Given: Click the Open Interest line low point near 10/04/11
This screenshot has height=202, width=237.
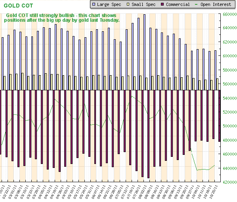Looking at the screenshot, I should click(x=197, y=170).
